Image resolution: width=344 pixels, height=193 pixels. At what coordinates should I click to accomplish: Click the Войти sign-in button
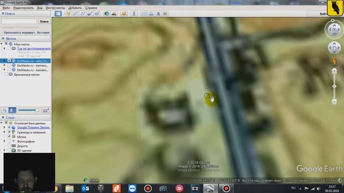(x=324, y=14)
